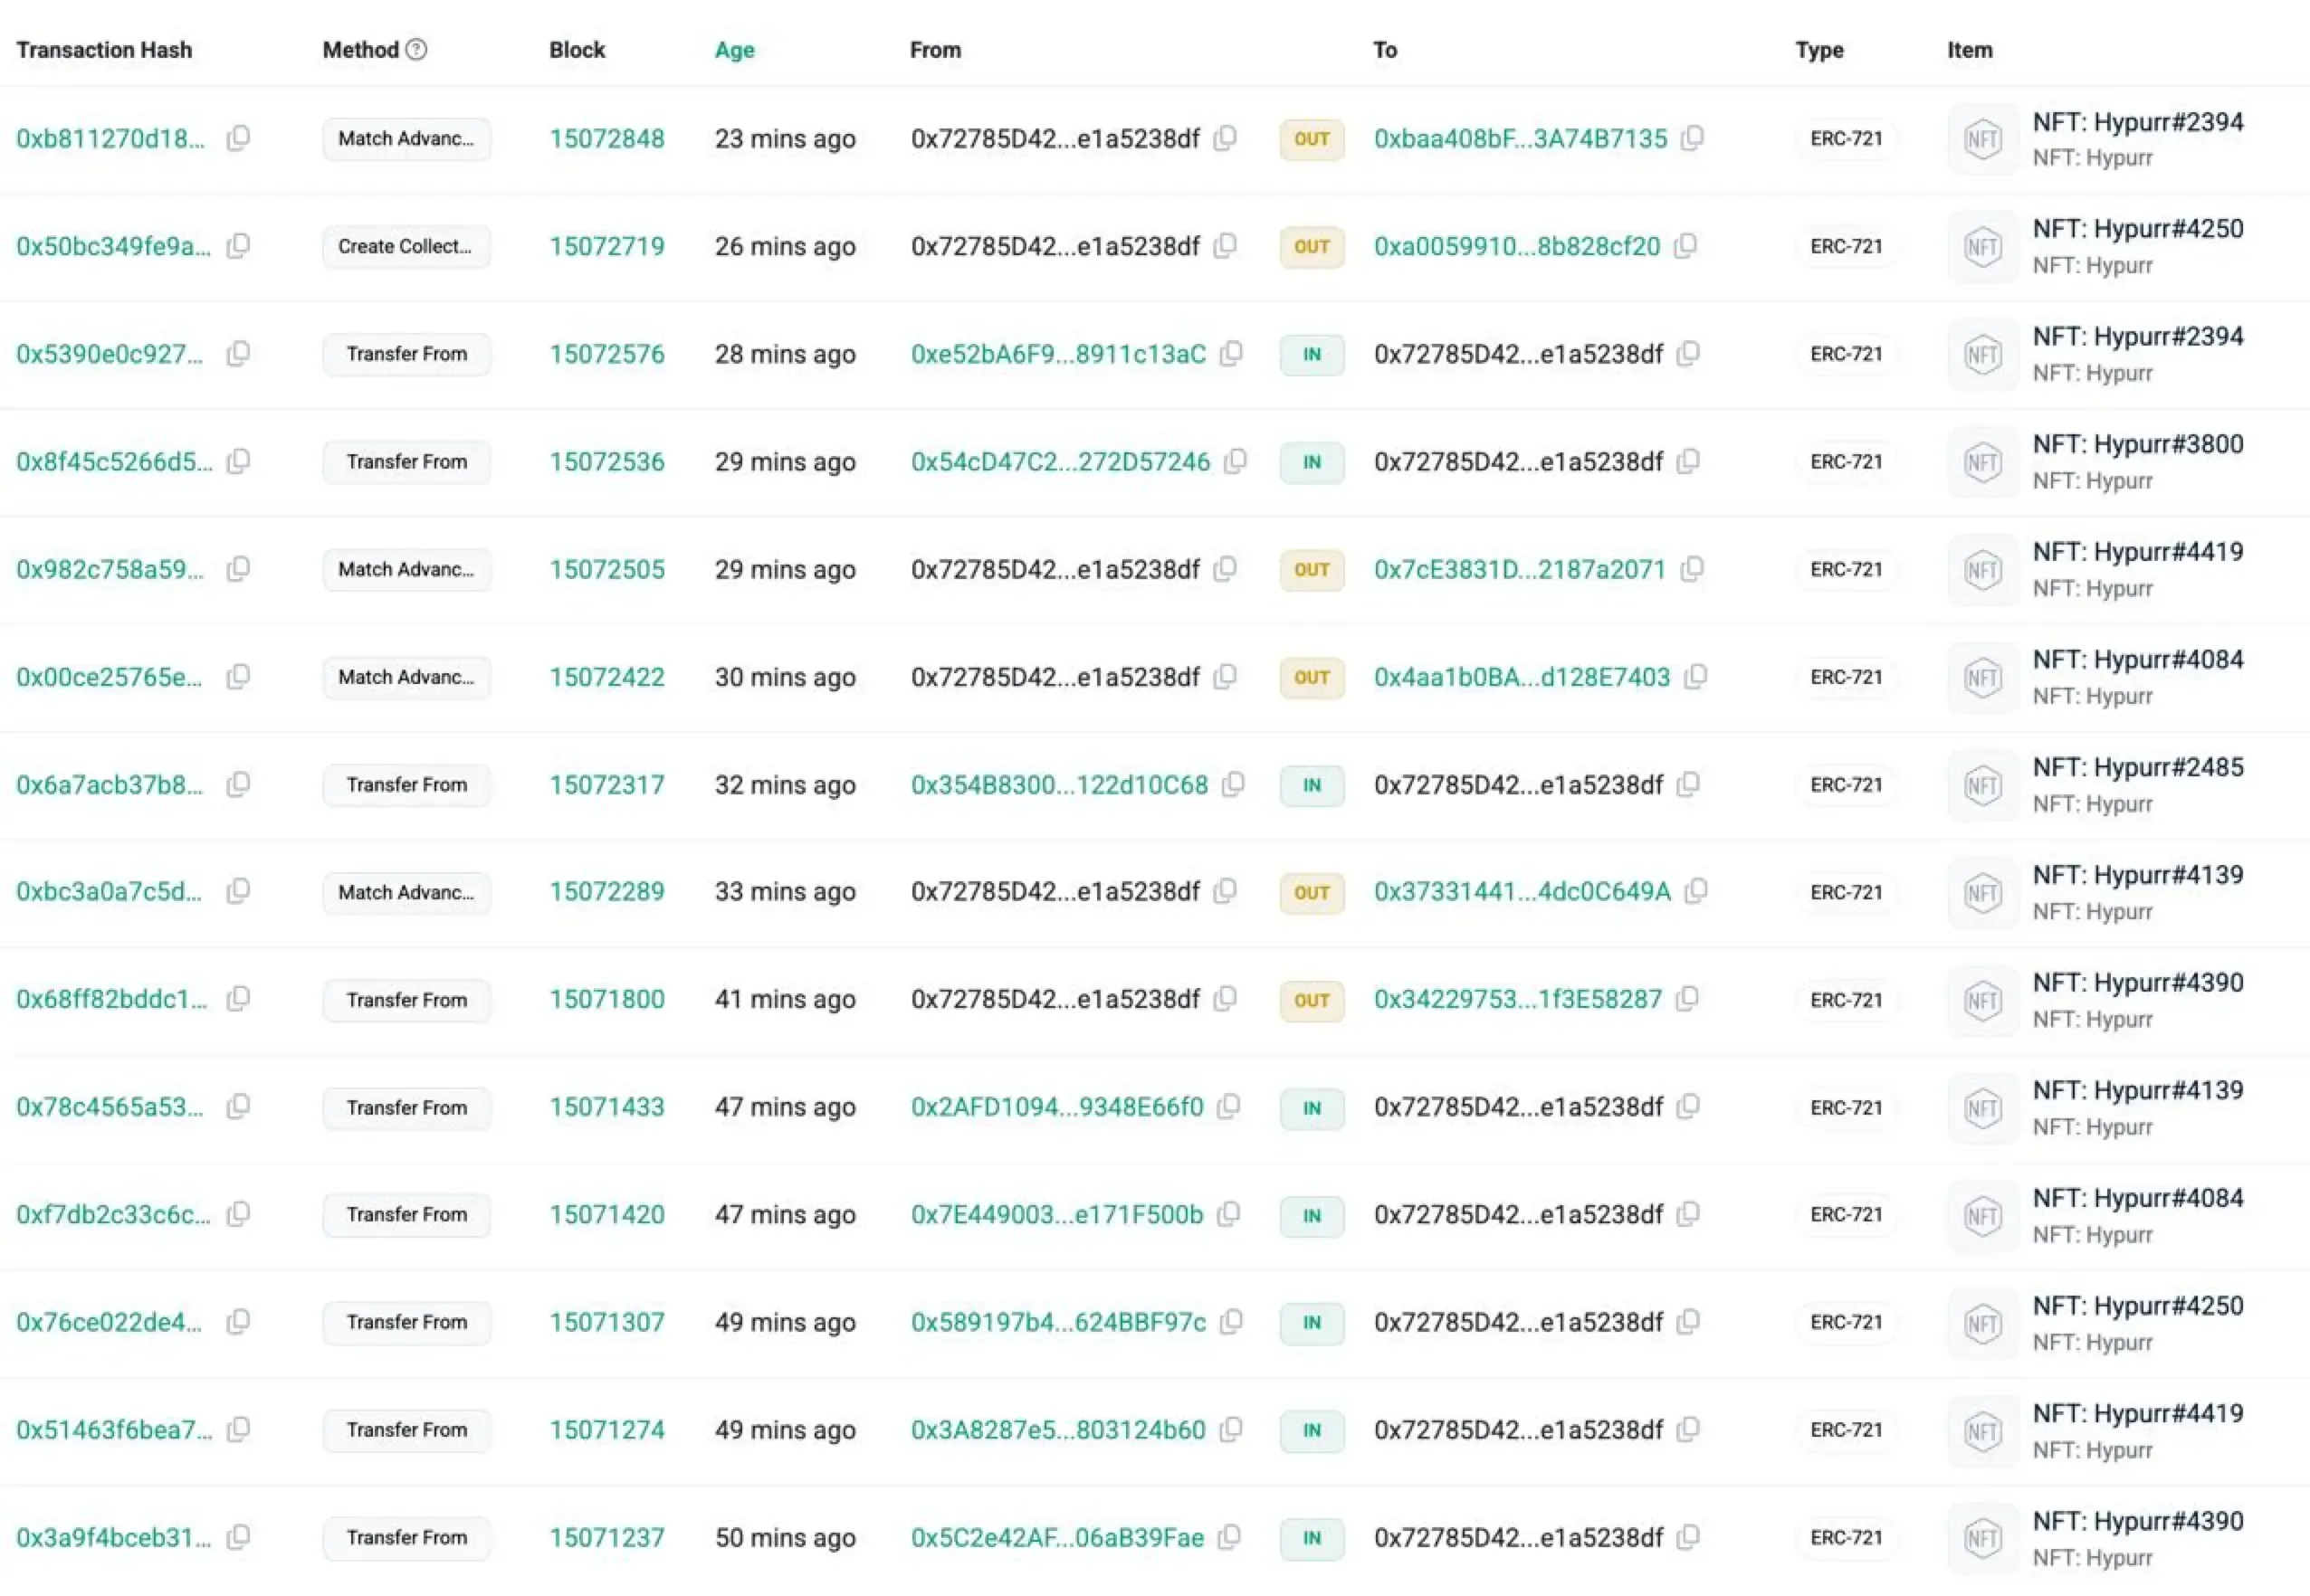Image resolution: width=2310 pixels, height=1596 pixels.
Task: Open address 0x7cE3831D...2187a2071
Action: [x=1519, y=569]
